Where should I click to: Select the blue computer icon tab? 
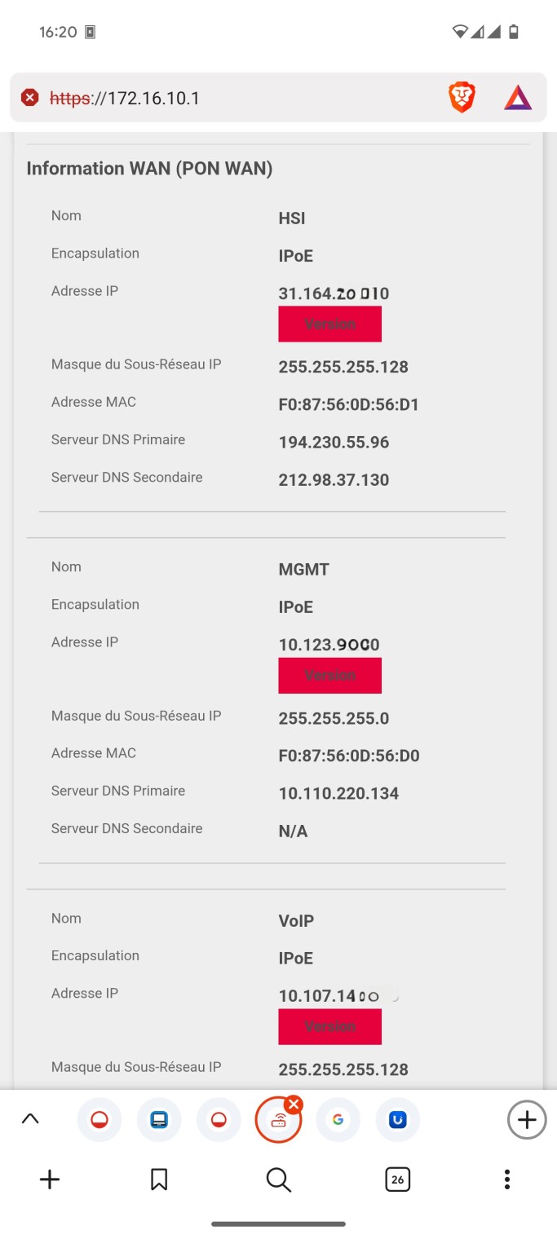tap(159, 1120)
